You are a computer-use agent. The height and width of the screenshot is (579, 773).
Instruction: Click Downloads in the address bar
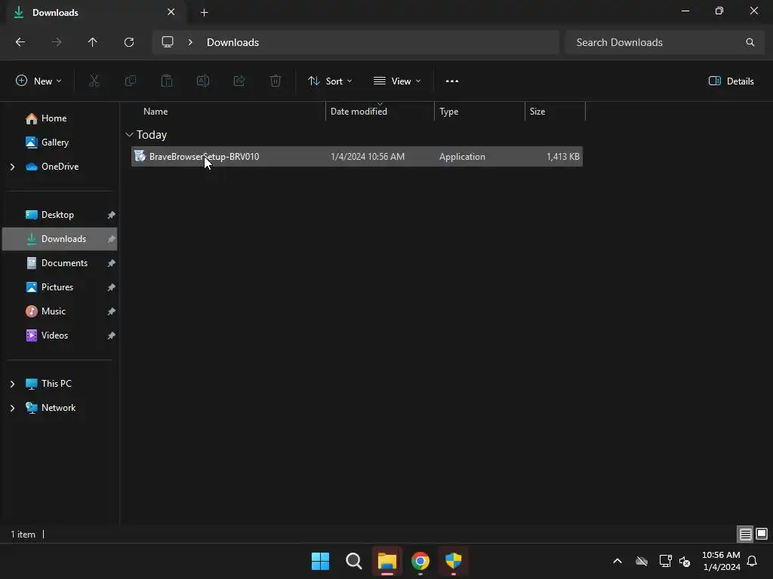[x=233, y=42]
